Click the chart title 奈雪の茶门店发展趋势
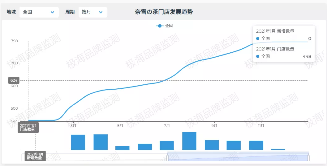The image size is (327, 166). point(164,12)
